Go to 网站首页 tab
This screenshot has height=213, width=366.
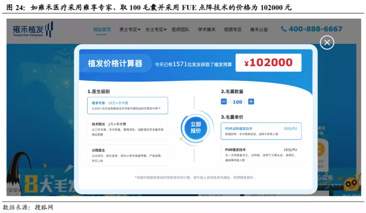click(x=102, y=29)
